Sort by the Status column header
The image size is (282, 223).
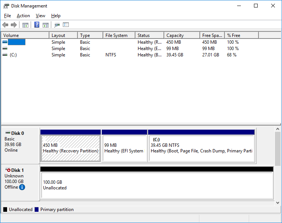150,35
